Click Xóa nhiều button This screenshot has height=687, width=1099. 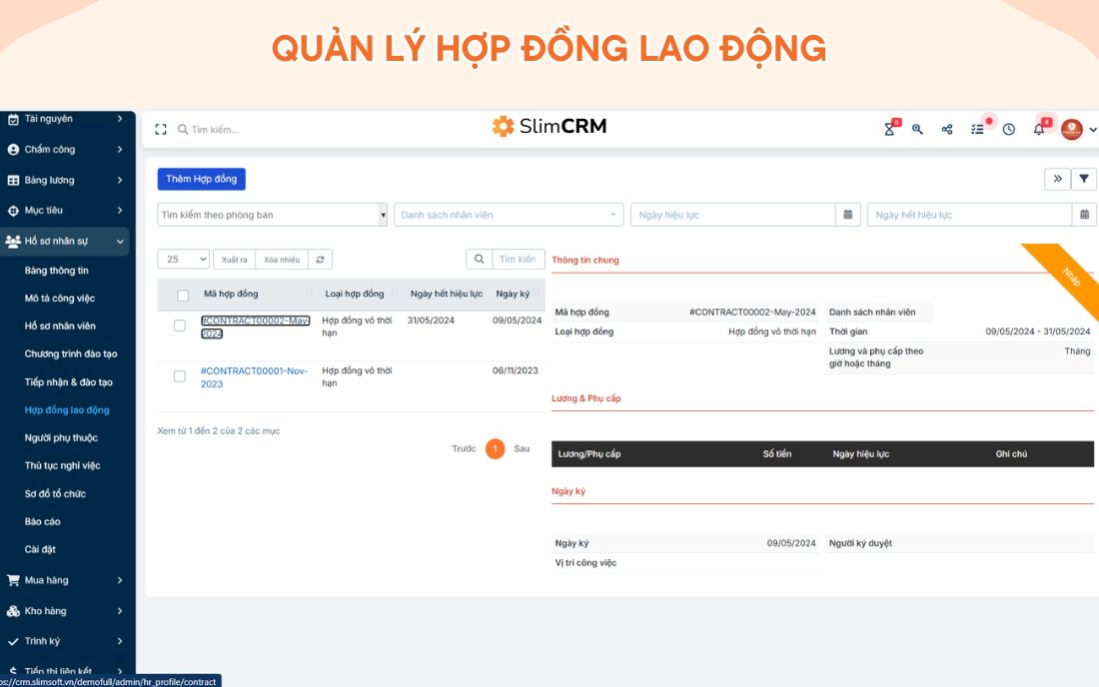282,259
